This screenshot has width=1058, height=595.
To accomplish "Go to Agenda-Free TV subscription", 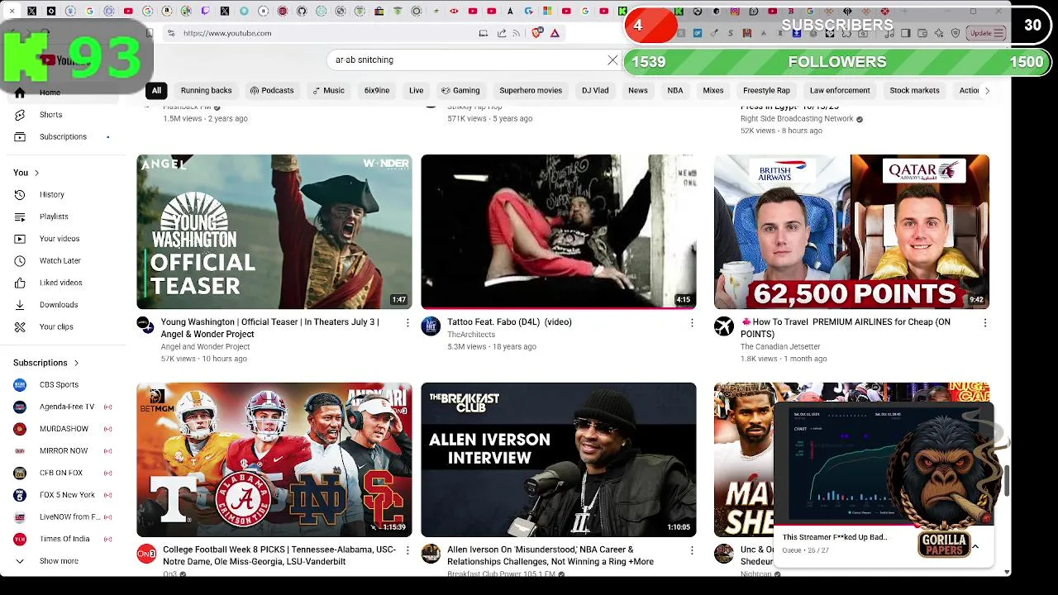I will tap(63, 407).
